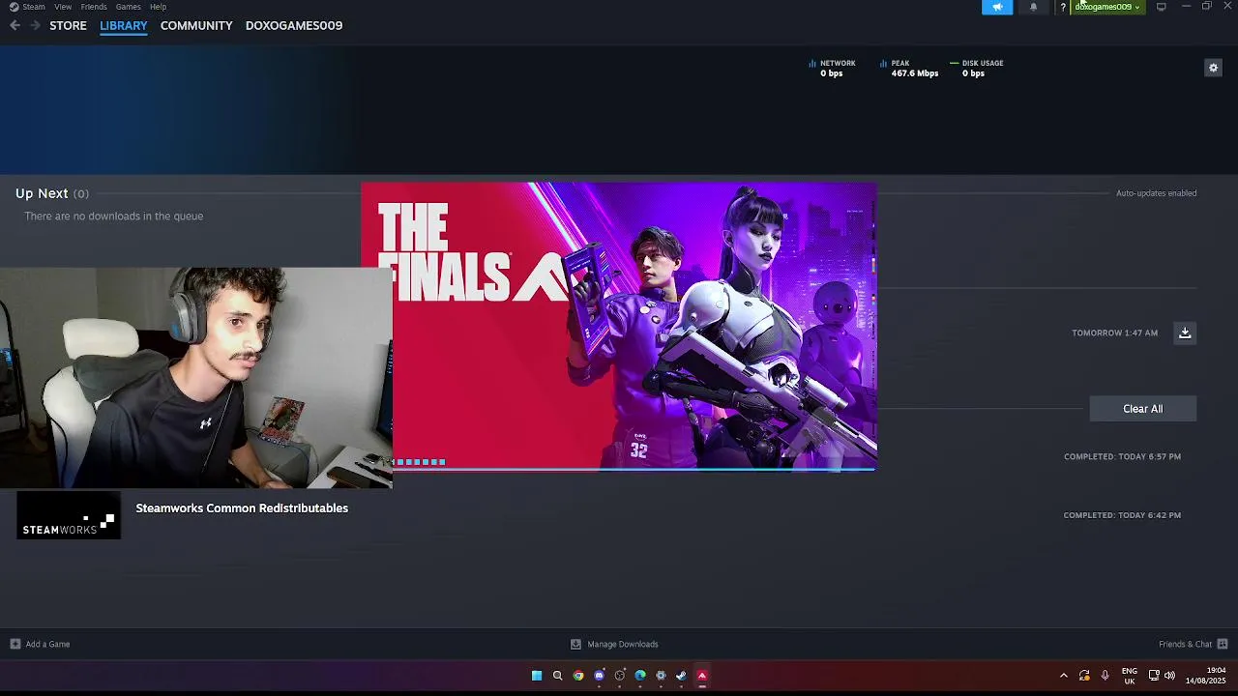This screenshot has height=696, width=1238.
Task: Show hidden tray icons chevron
Action: [1064, 676]
